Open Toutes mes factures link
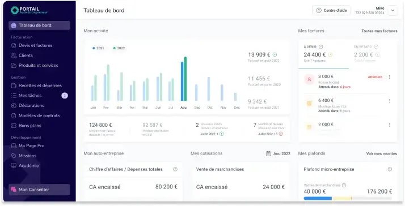This screenshot has height=206, width=405. [x=379, y=31]
